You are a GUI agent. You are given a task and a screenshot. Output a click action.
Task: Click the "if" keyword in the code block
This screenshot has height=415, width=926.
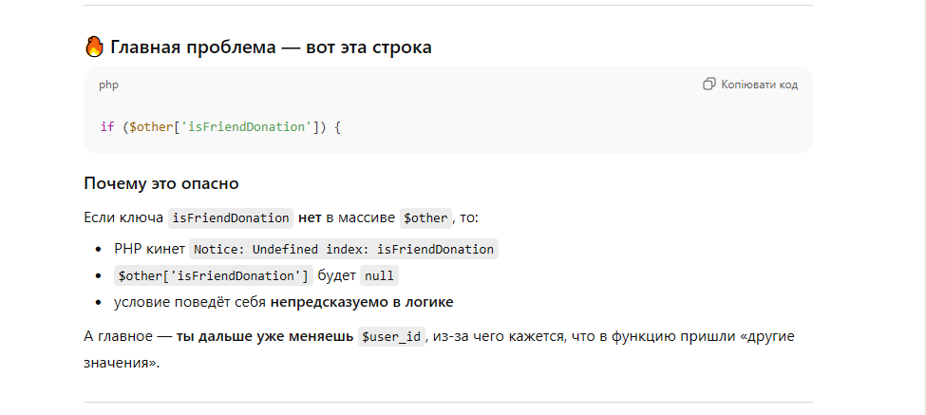point(106,126)
